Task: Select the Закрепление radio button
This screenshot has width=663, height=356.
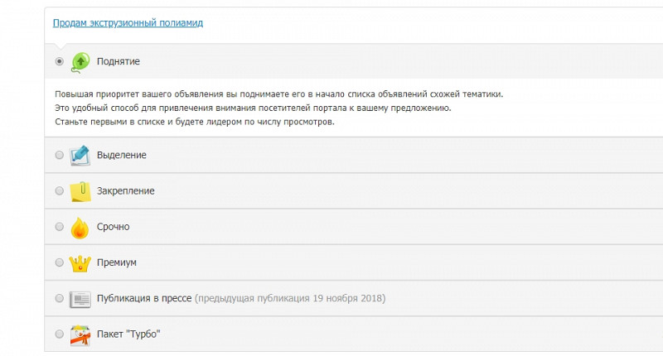Action: 59,191
